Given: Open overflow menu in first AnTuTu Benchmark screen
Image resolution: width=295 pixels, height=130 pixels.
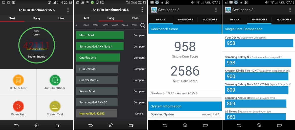Looking at the screenshot, I should tap(68, 10).
